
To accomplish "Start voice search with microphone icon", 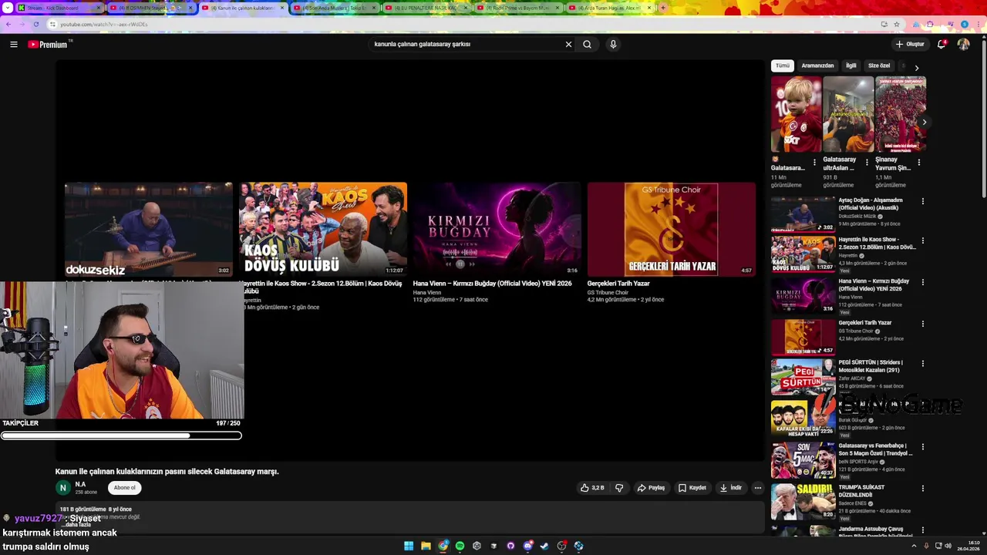I will [613, 44].
